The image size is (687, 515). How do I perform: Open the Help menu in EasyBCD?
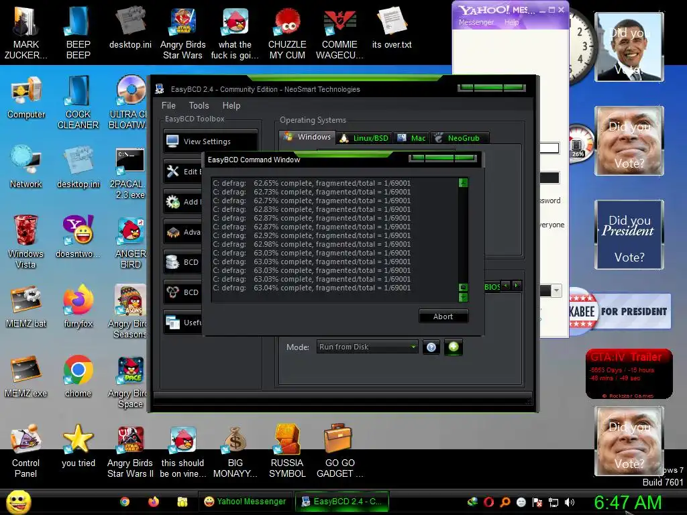(x=231, y=105)
